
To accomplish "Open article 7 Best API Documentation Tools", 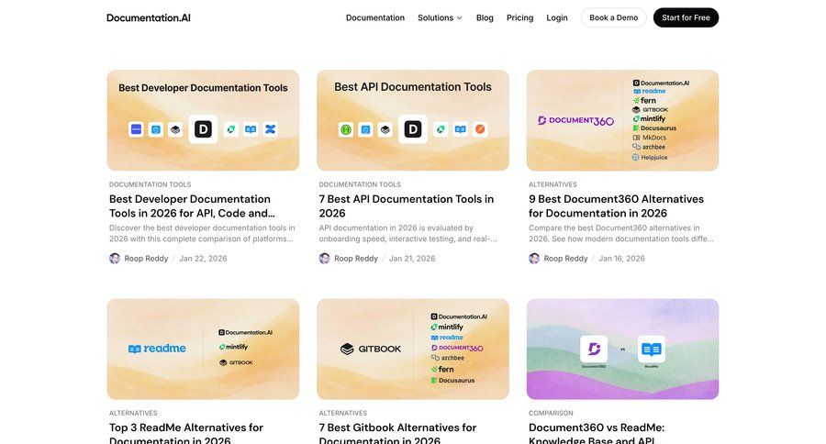I will 407,205.
